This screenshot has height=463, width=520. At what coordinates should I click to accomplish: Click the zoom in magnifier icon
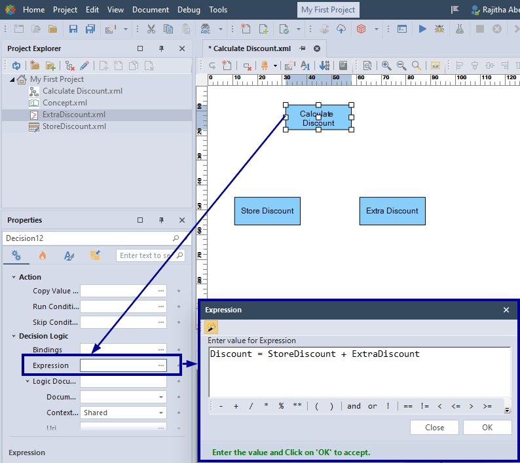pyautogui.click(x=386, y=65)
